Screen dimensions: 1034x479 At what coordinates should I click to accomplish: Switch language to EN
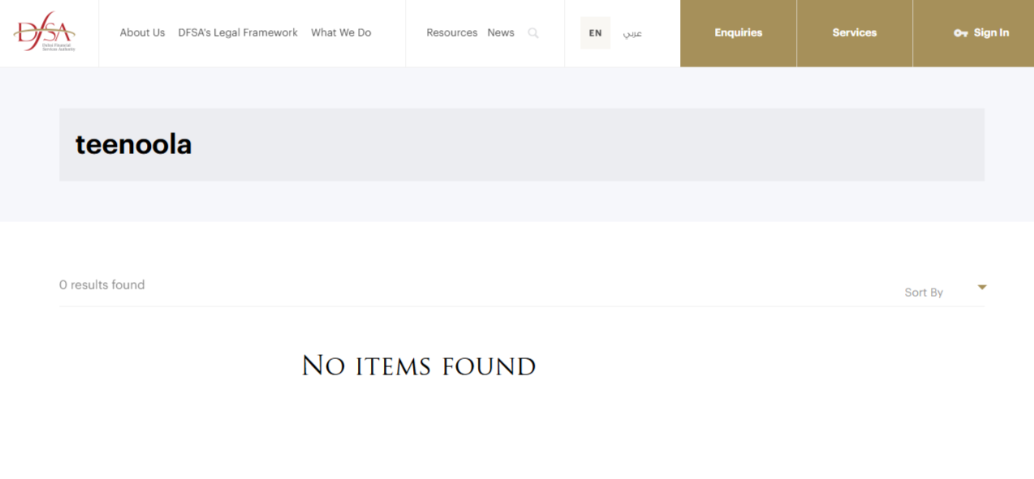(x=595, y=33)
